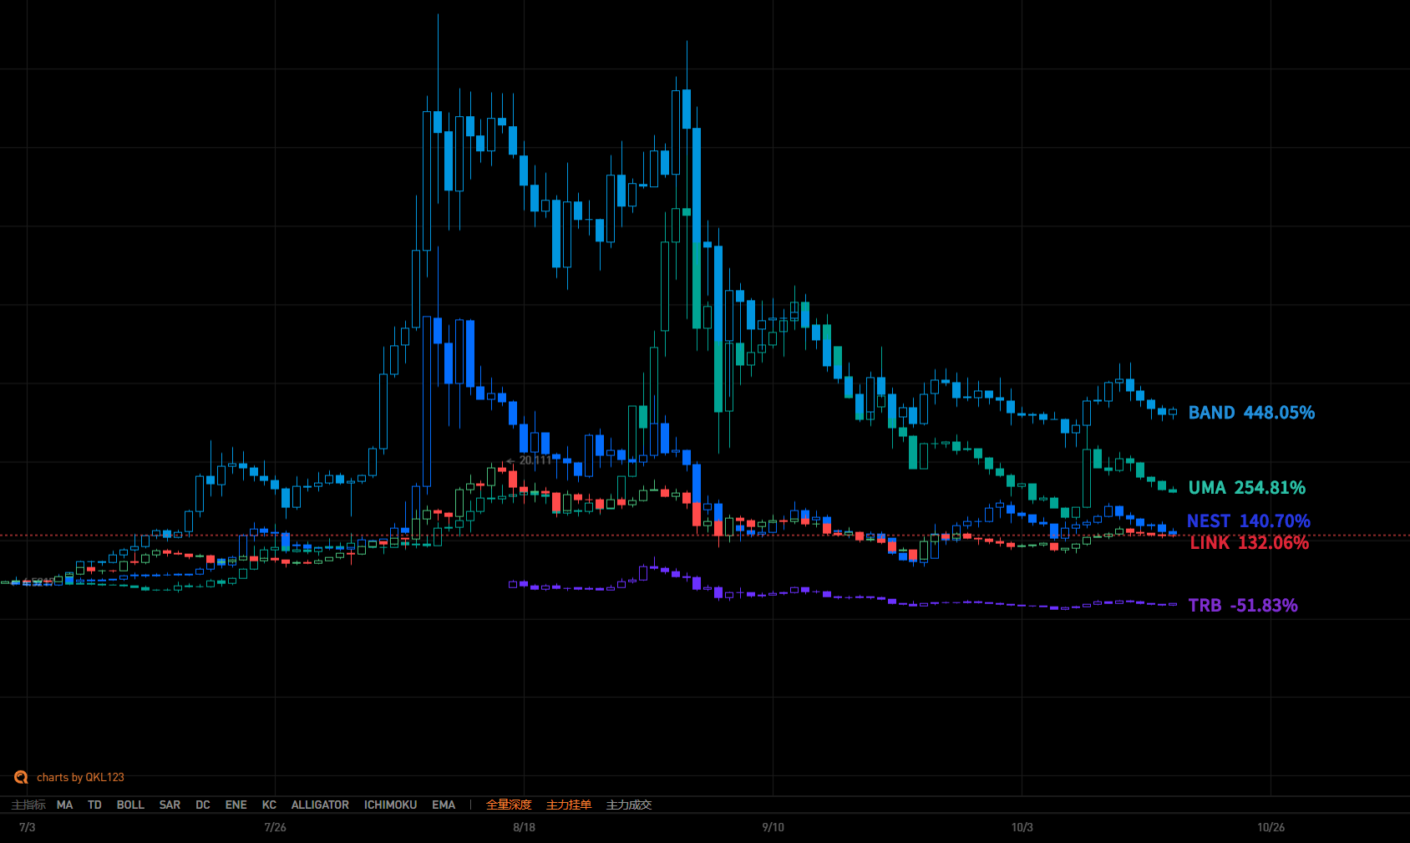Select the SAR indicator
This screenshot has width=1410, height=843.
tap(170, 805)
